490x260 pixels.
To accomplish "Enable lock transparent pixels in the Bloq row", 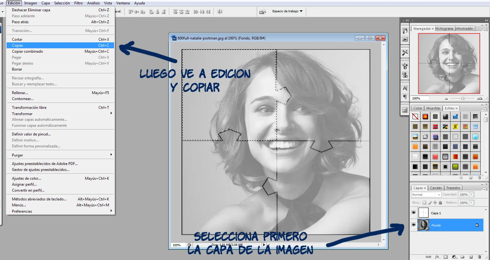I will click(424, 202).
